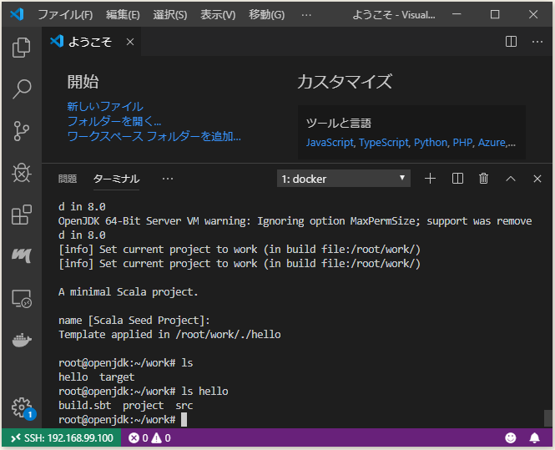Click 'name [Scala Seed Project]:' terminal line
555x450 pixels.
pos(134,321)
